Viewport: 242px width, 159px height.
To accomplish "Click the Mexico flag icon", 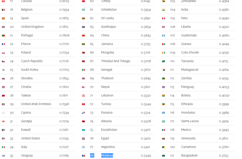I will 164,130.
